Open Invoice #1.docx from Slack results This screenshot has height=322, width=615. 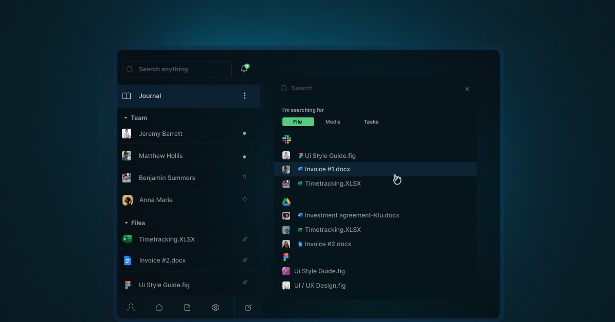[x=327, y=169]
